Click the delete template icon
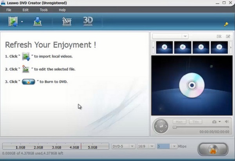This screenshot has height=161, width=235. pyautogui.click(x=219, y=36)
